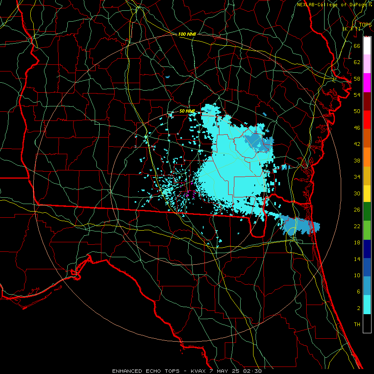Click the '50 NMI' range ring label
Viewport: 374px width, 374px height.
187,111
